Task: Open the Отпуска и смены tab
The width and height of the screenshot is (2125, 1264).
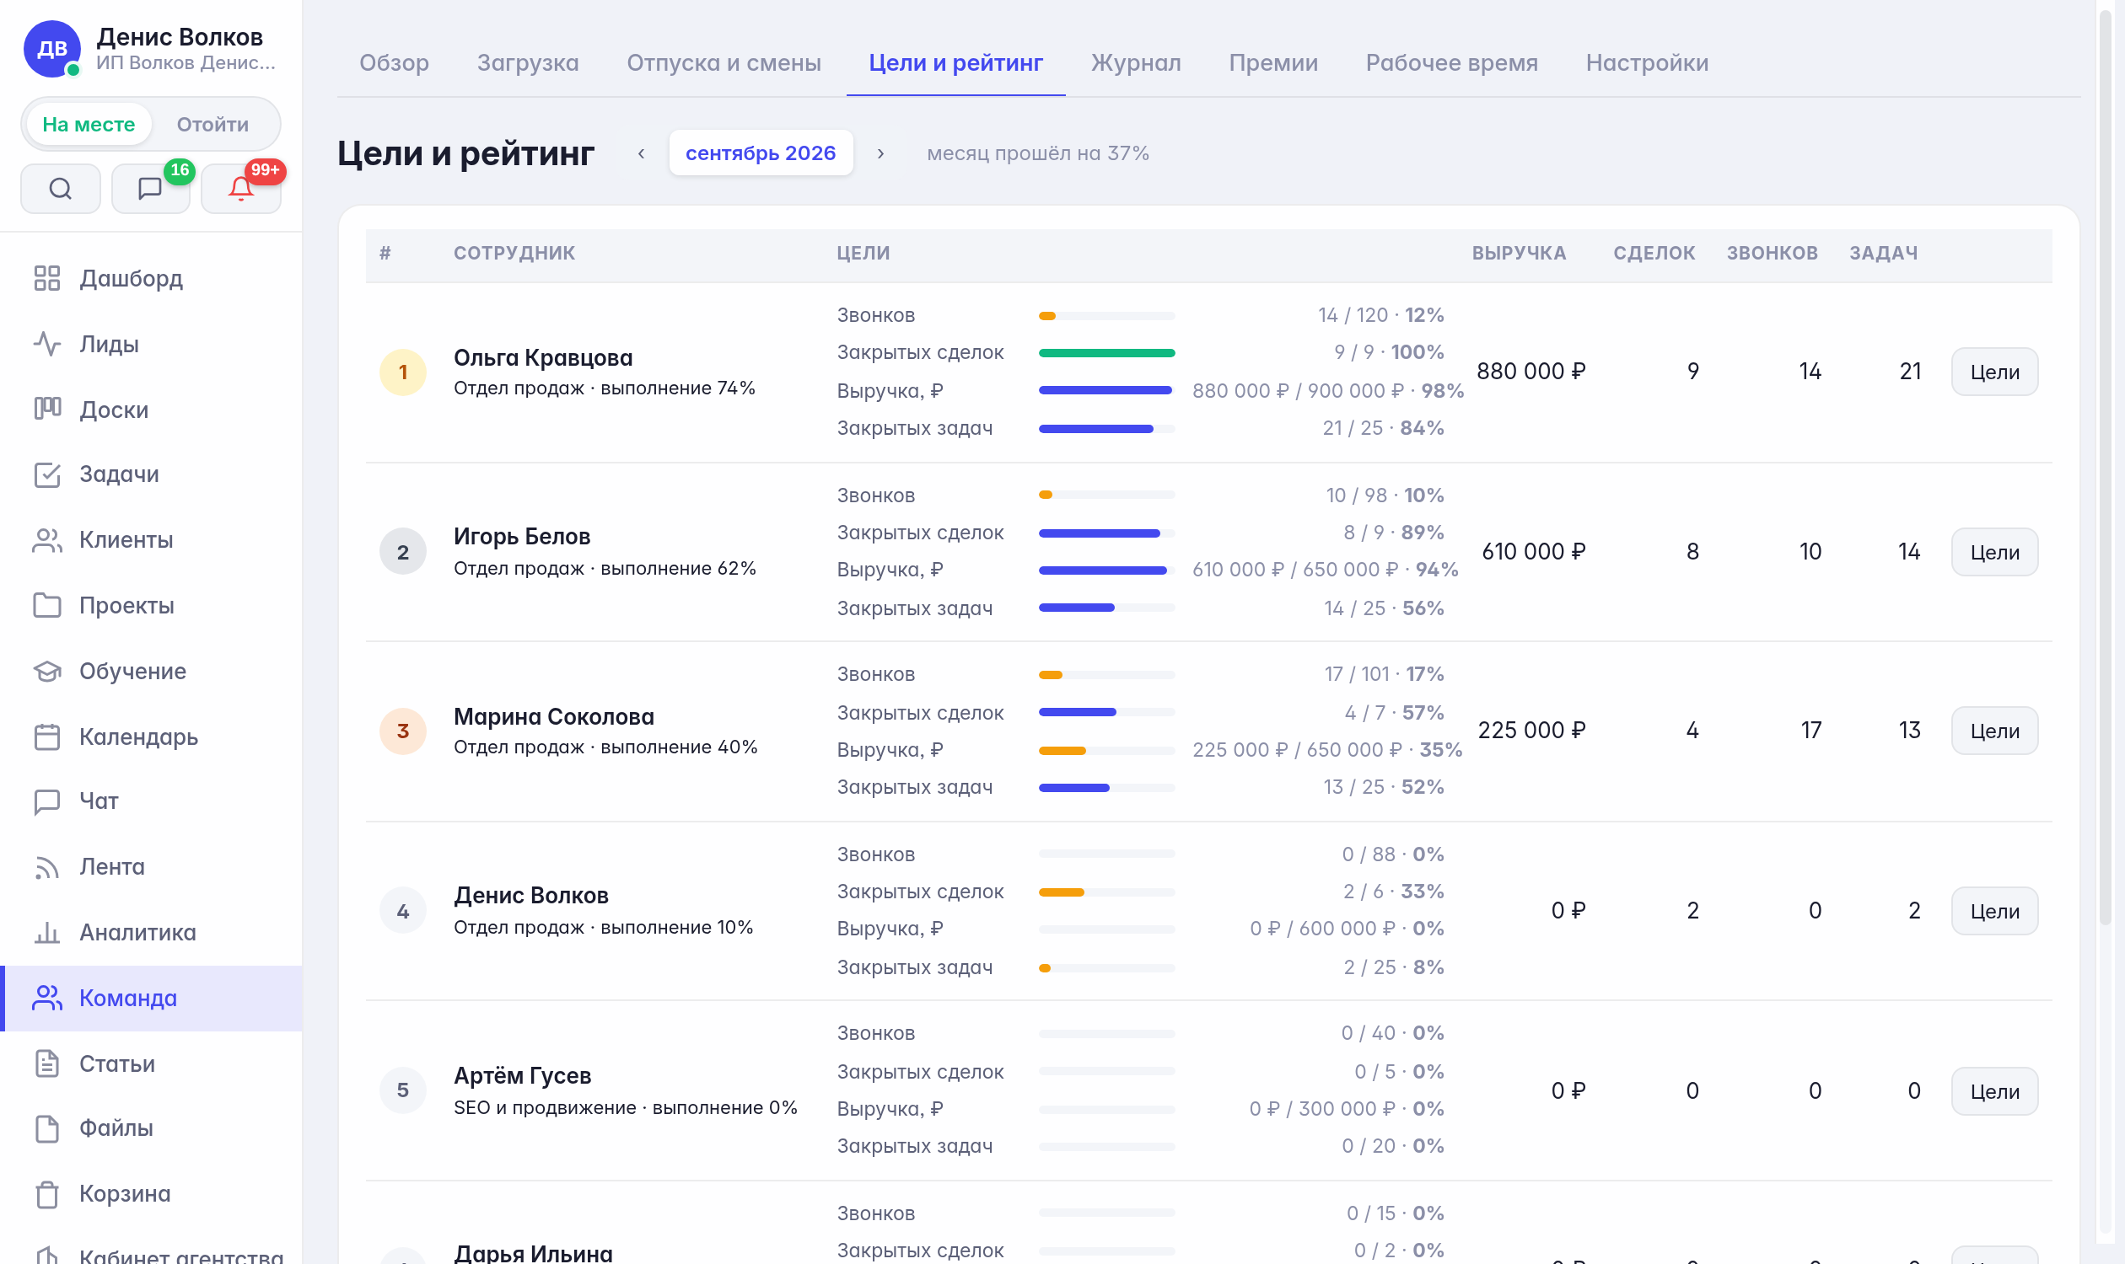Action: [x=724, y=63]
